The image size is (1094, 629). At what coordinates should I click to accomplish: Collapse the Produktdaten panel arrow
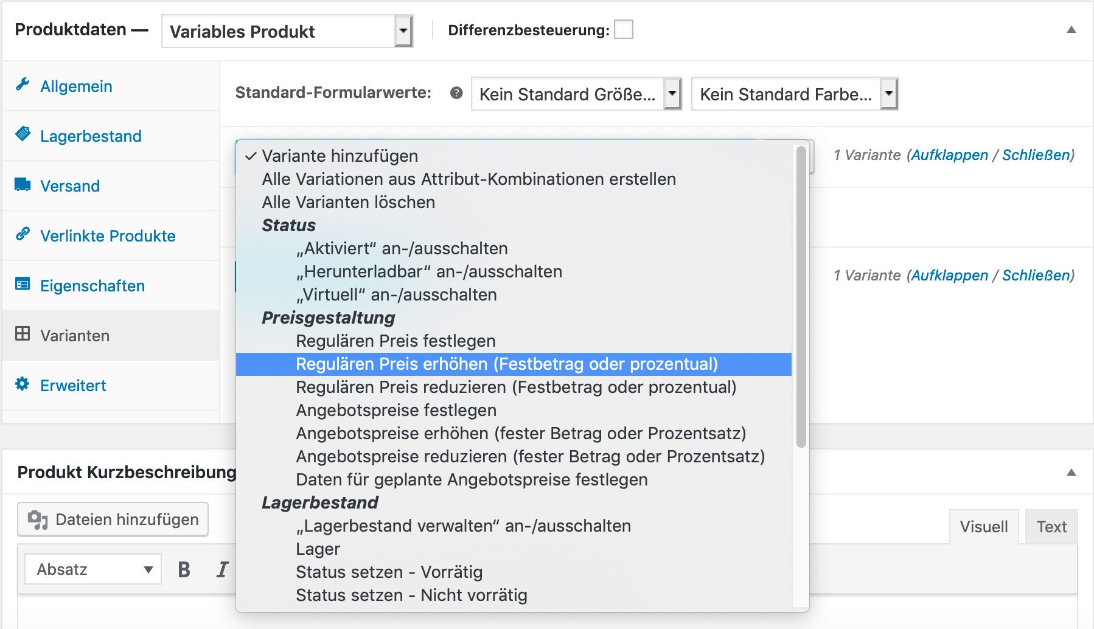tap(1071, 29)
